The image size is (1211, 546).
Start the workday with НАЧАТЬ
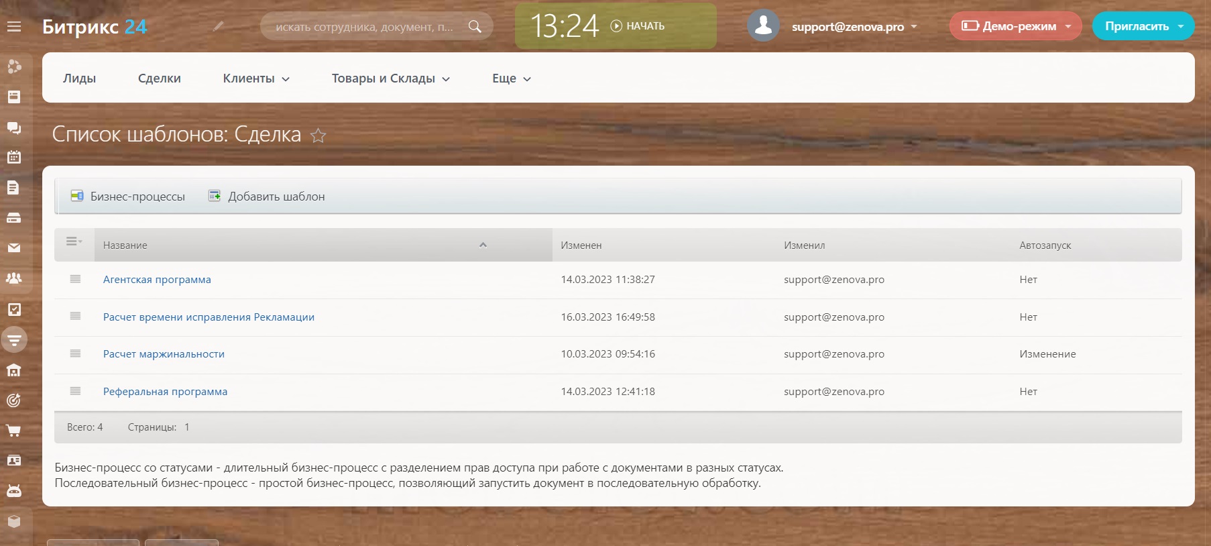(x=638, y=26)
